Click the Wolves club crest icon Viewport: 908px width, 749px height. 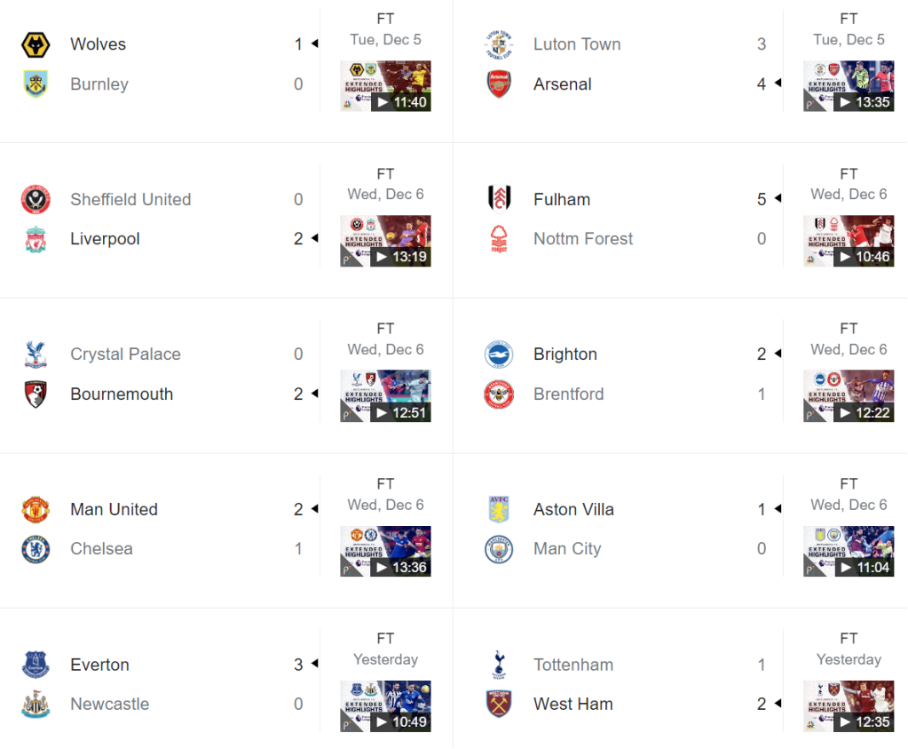36,44
